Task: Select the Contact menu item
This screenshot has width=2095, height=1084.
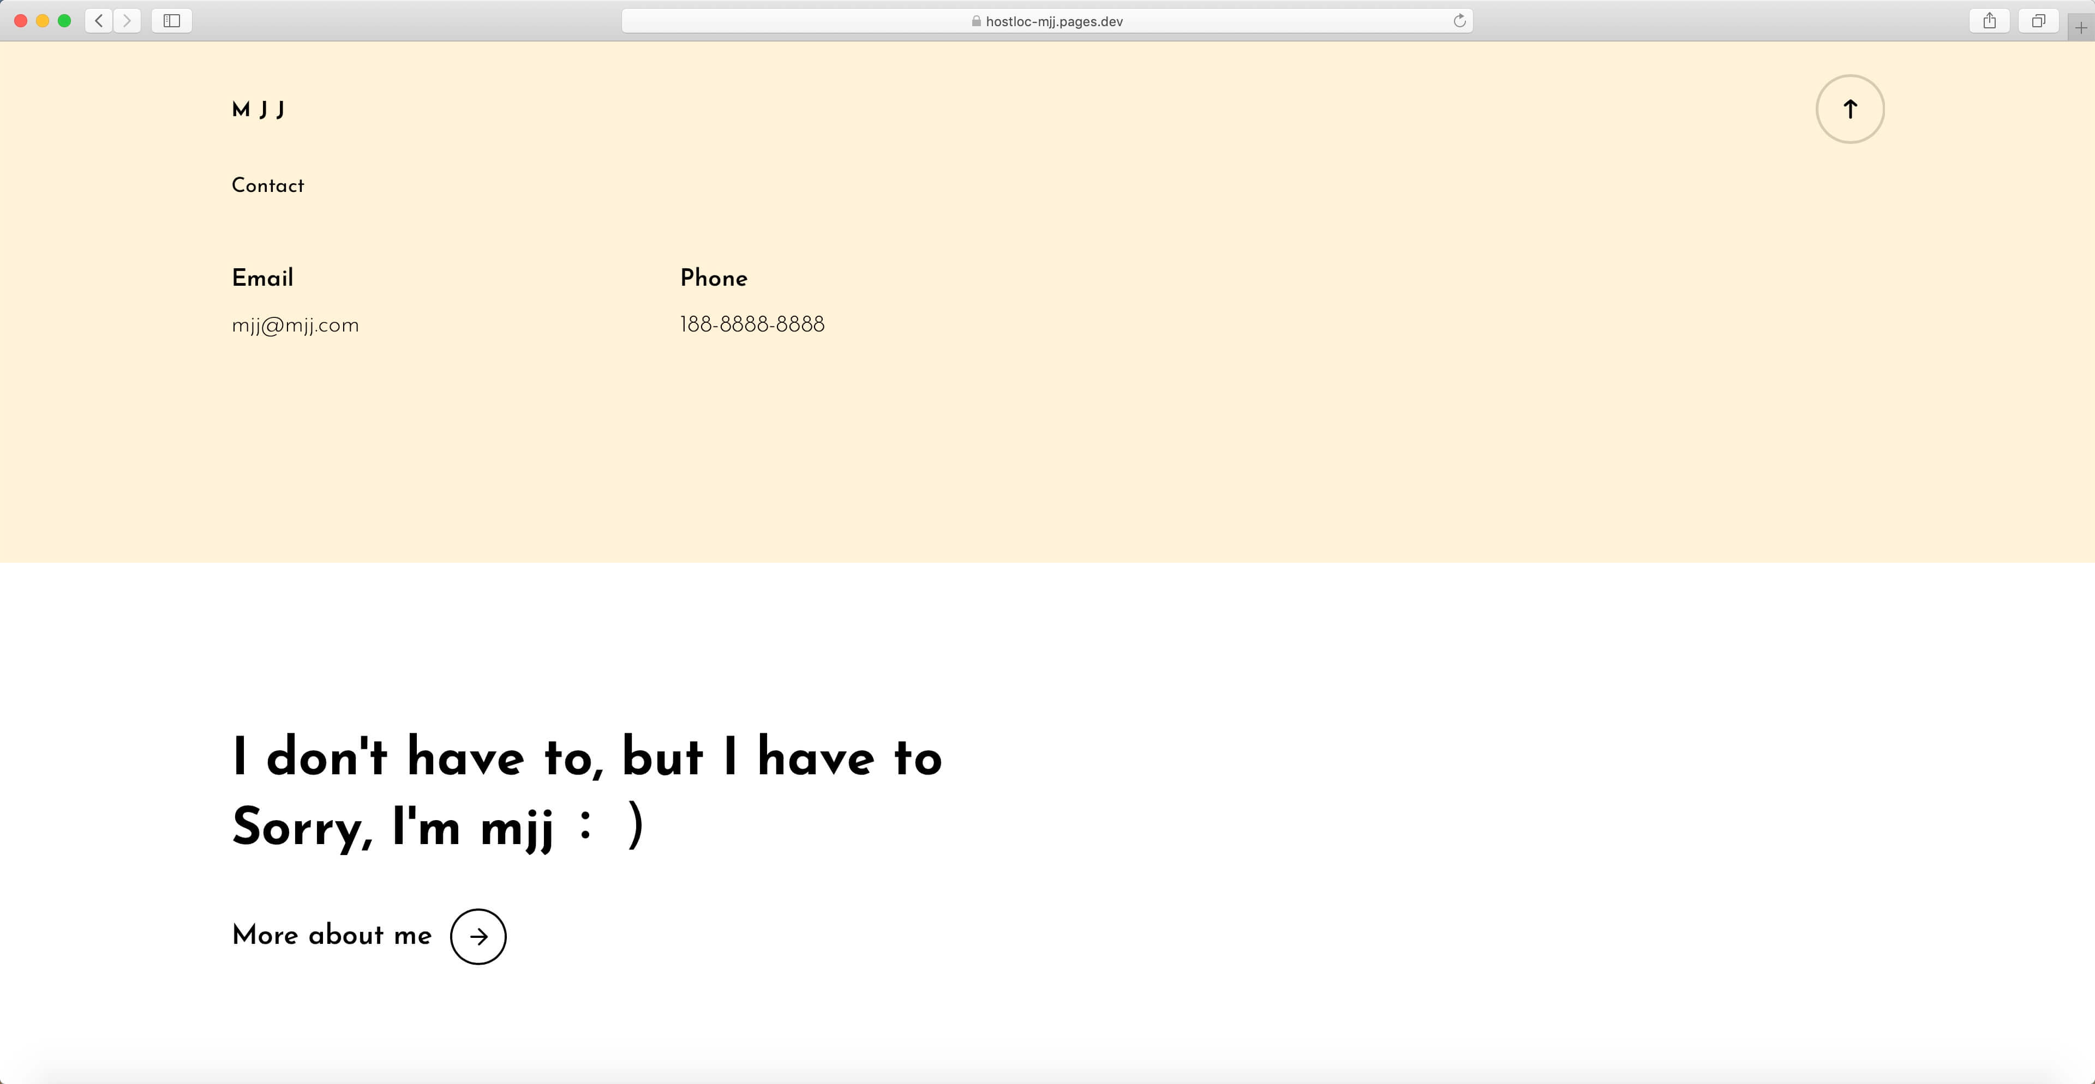Action: 267,185
